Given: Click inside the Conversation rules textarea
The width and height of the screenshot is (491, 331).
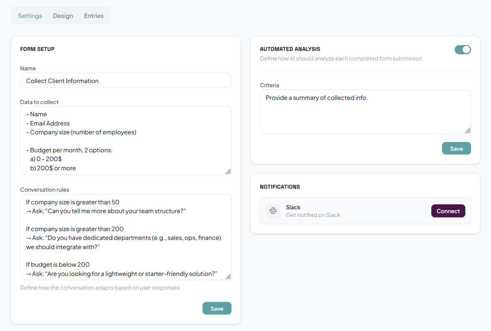Looking at the screenshot, I should (x=126, y=237).
